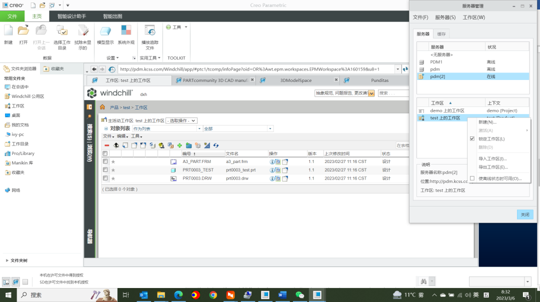540x302 pixels.
Task: Tick the checkbox for PRT0003_TEST row
Action: coord(105,170)
